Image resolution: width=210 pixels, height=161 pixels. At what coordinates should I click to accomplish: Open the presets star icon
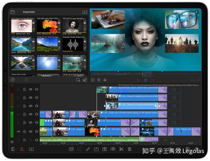104,149
